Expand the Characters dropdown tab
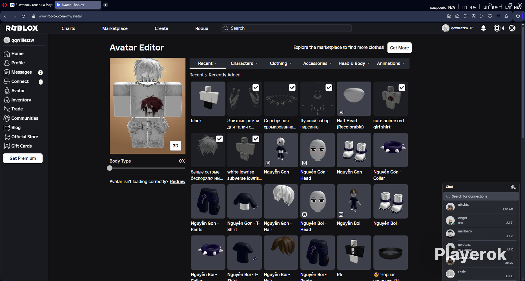 tap(244, 63)
